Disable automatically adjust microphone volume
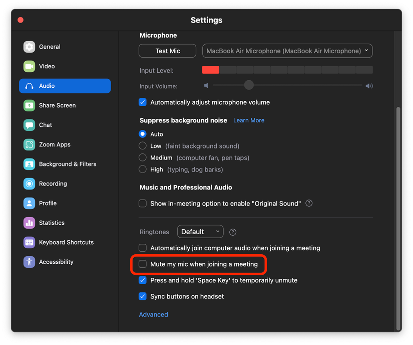Image resolution: width=413 pixels, height=345 pixels. coord(143,102)
